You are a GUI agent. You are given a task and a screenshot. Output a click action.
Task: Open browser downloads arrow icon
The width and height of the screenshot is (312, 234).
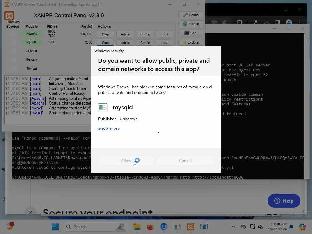click(267, 22)
